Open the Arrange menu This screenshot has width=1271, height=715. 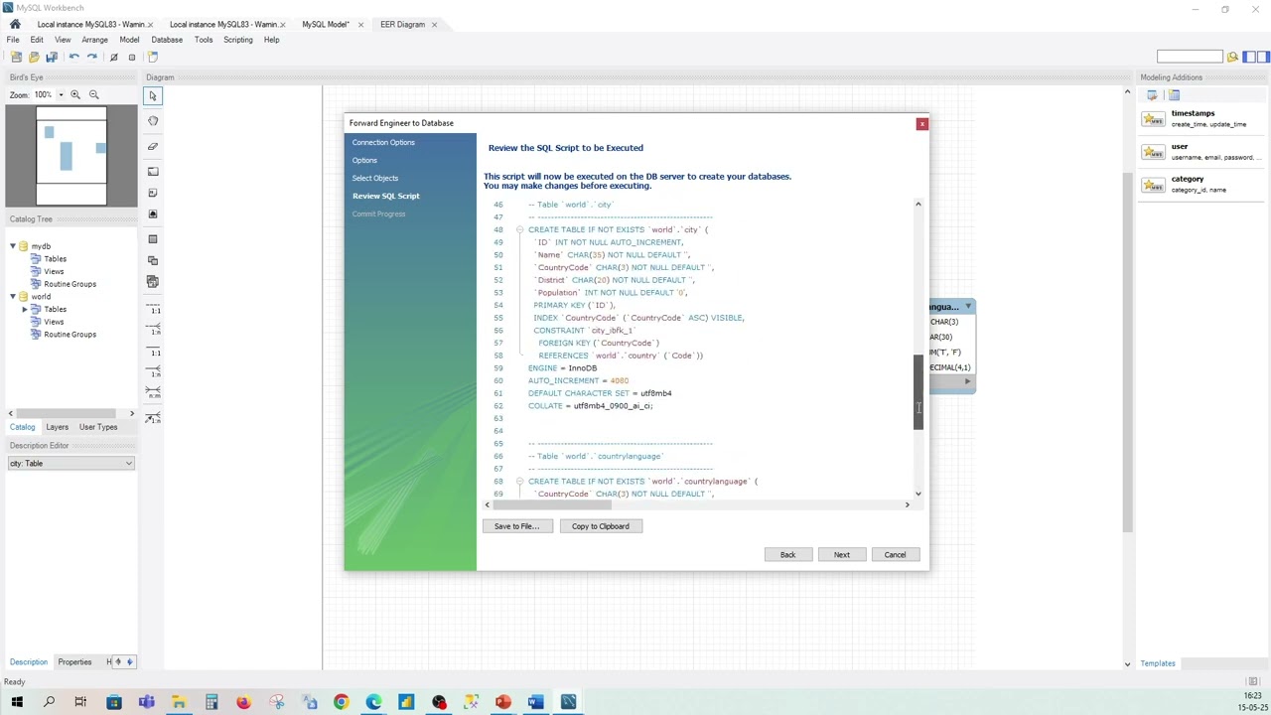point(94,40)
